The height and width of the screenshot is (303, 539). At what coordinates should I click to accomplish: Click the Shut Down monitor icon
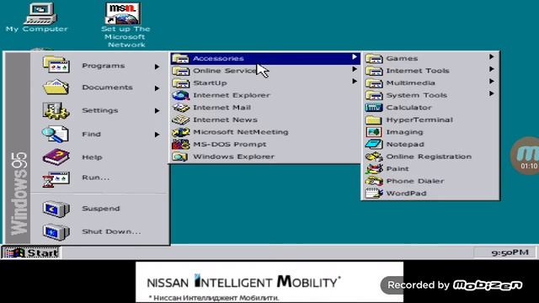click(56, 231)
